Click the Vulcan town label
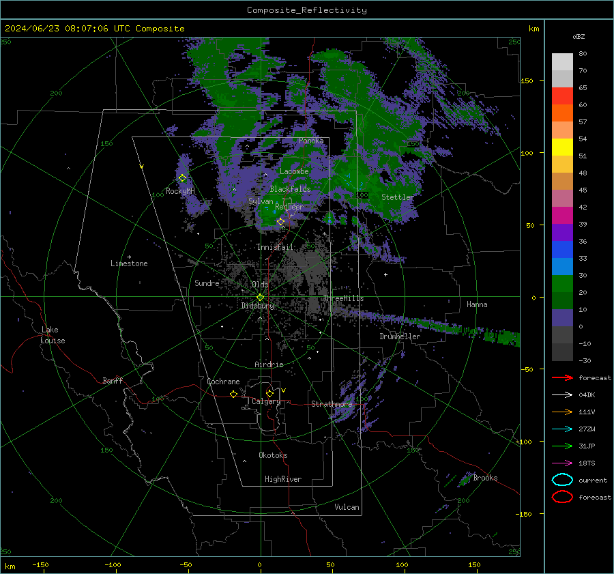The height and width of the screenshot is (574, 614). point(347,507)
